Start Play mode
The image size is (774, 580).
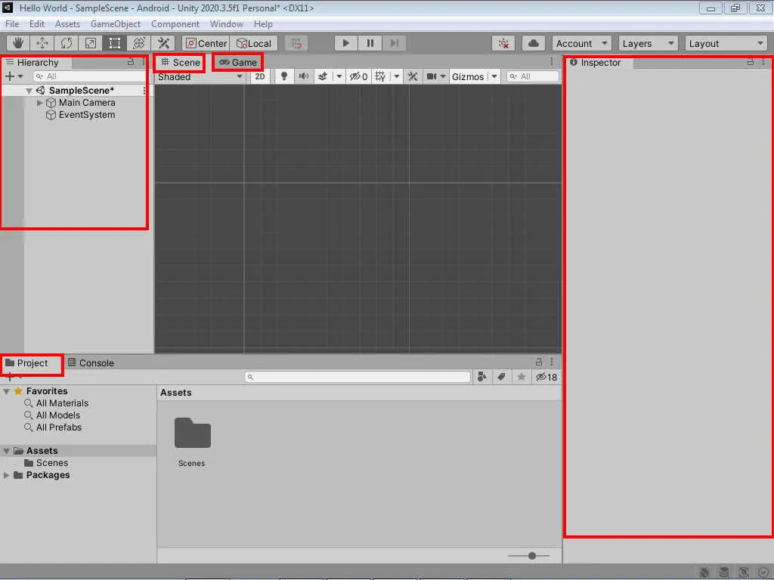(346, 43)
